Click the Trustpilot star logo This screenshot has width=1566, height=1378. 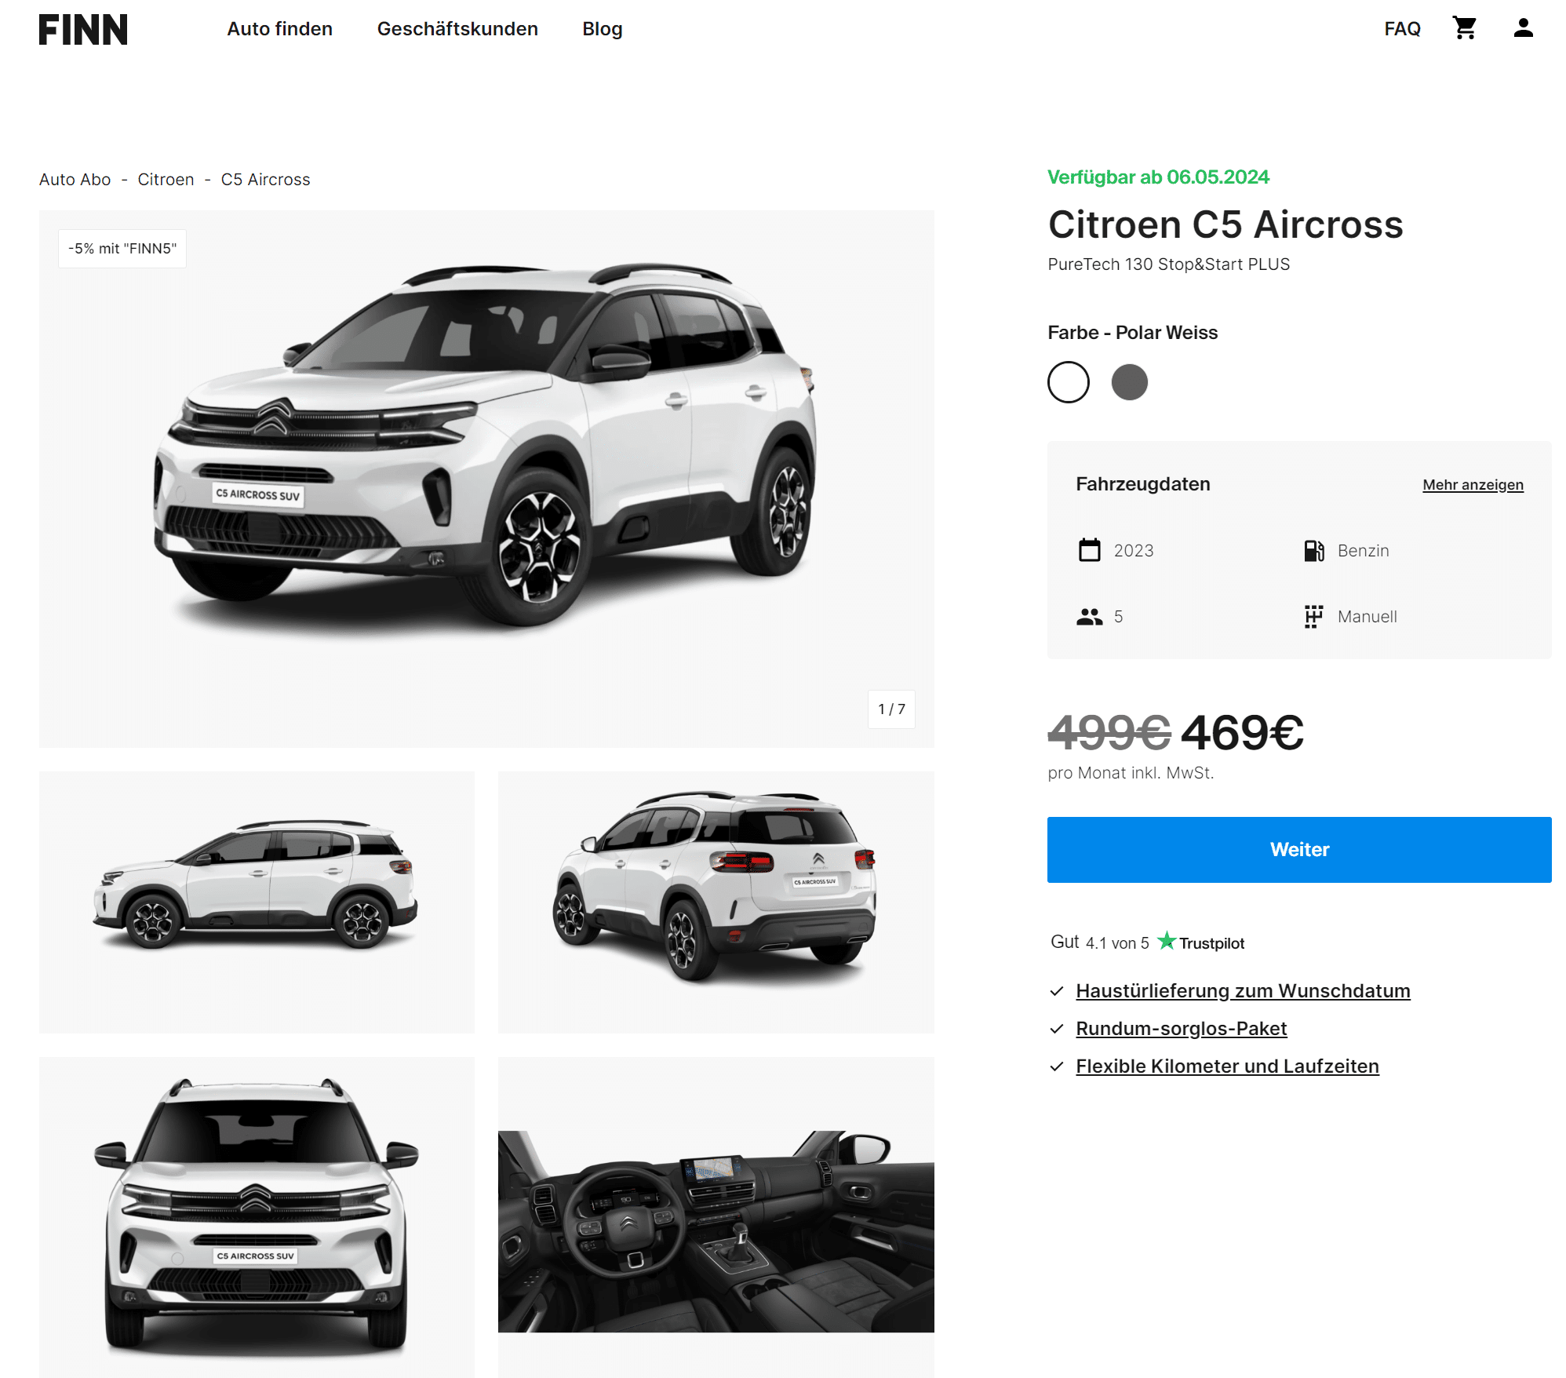pos(1167,940)
